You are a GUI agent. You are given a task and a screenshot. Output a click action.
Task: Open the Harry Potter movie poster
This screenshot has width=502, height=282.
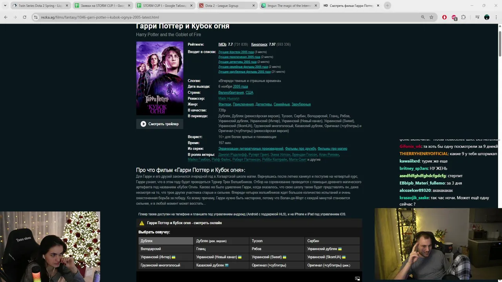tap(160, 78)
